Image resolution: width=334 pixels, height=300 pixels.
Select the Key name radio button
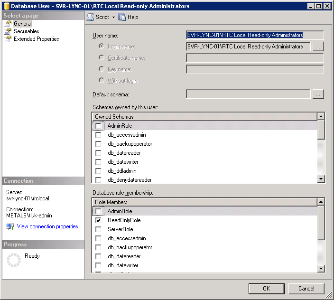click(102, 69)
